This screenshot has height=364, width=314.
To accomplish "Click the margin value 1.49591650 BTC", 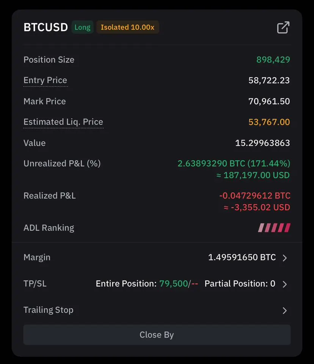I will pos(242,257).
